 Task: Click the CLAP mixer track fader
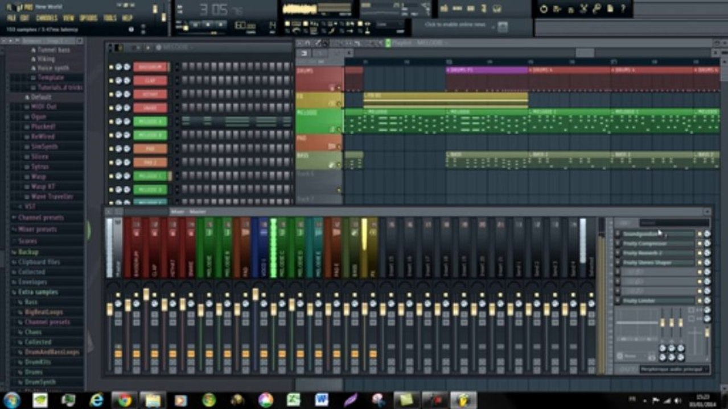146,294
